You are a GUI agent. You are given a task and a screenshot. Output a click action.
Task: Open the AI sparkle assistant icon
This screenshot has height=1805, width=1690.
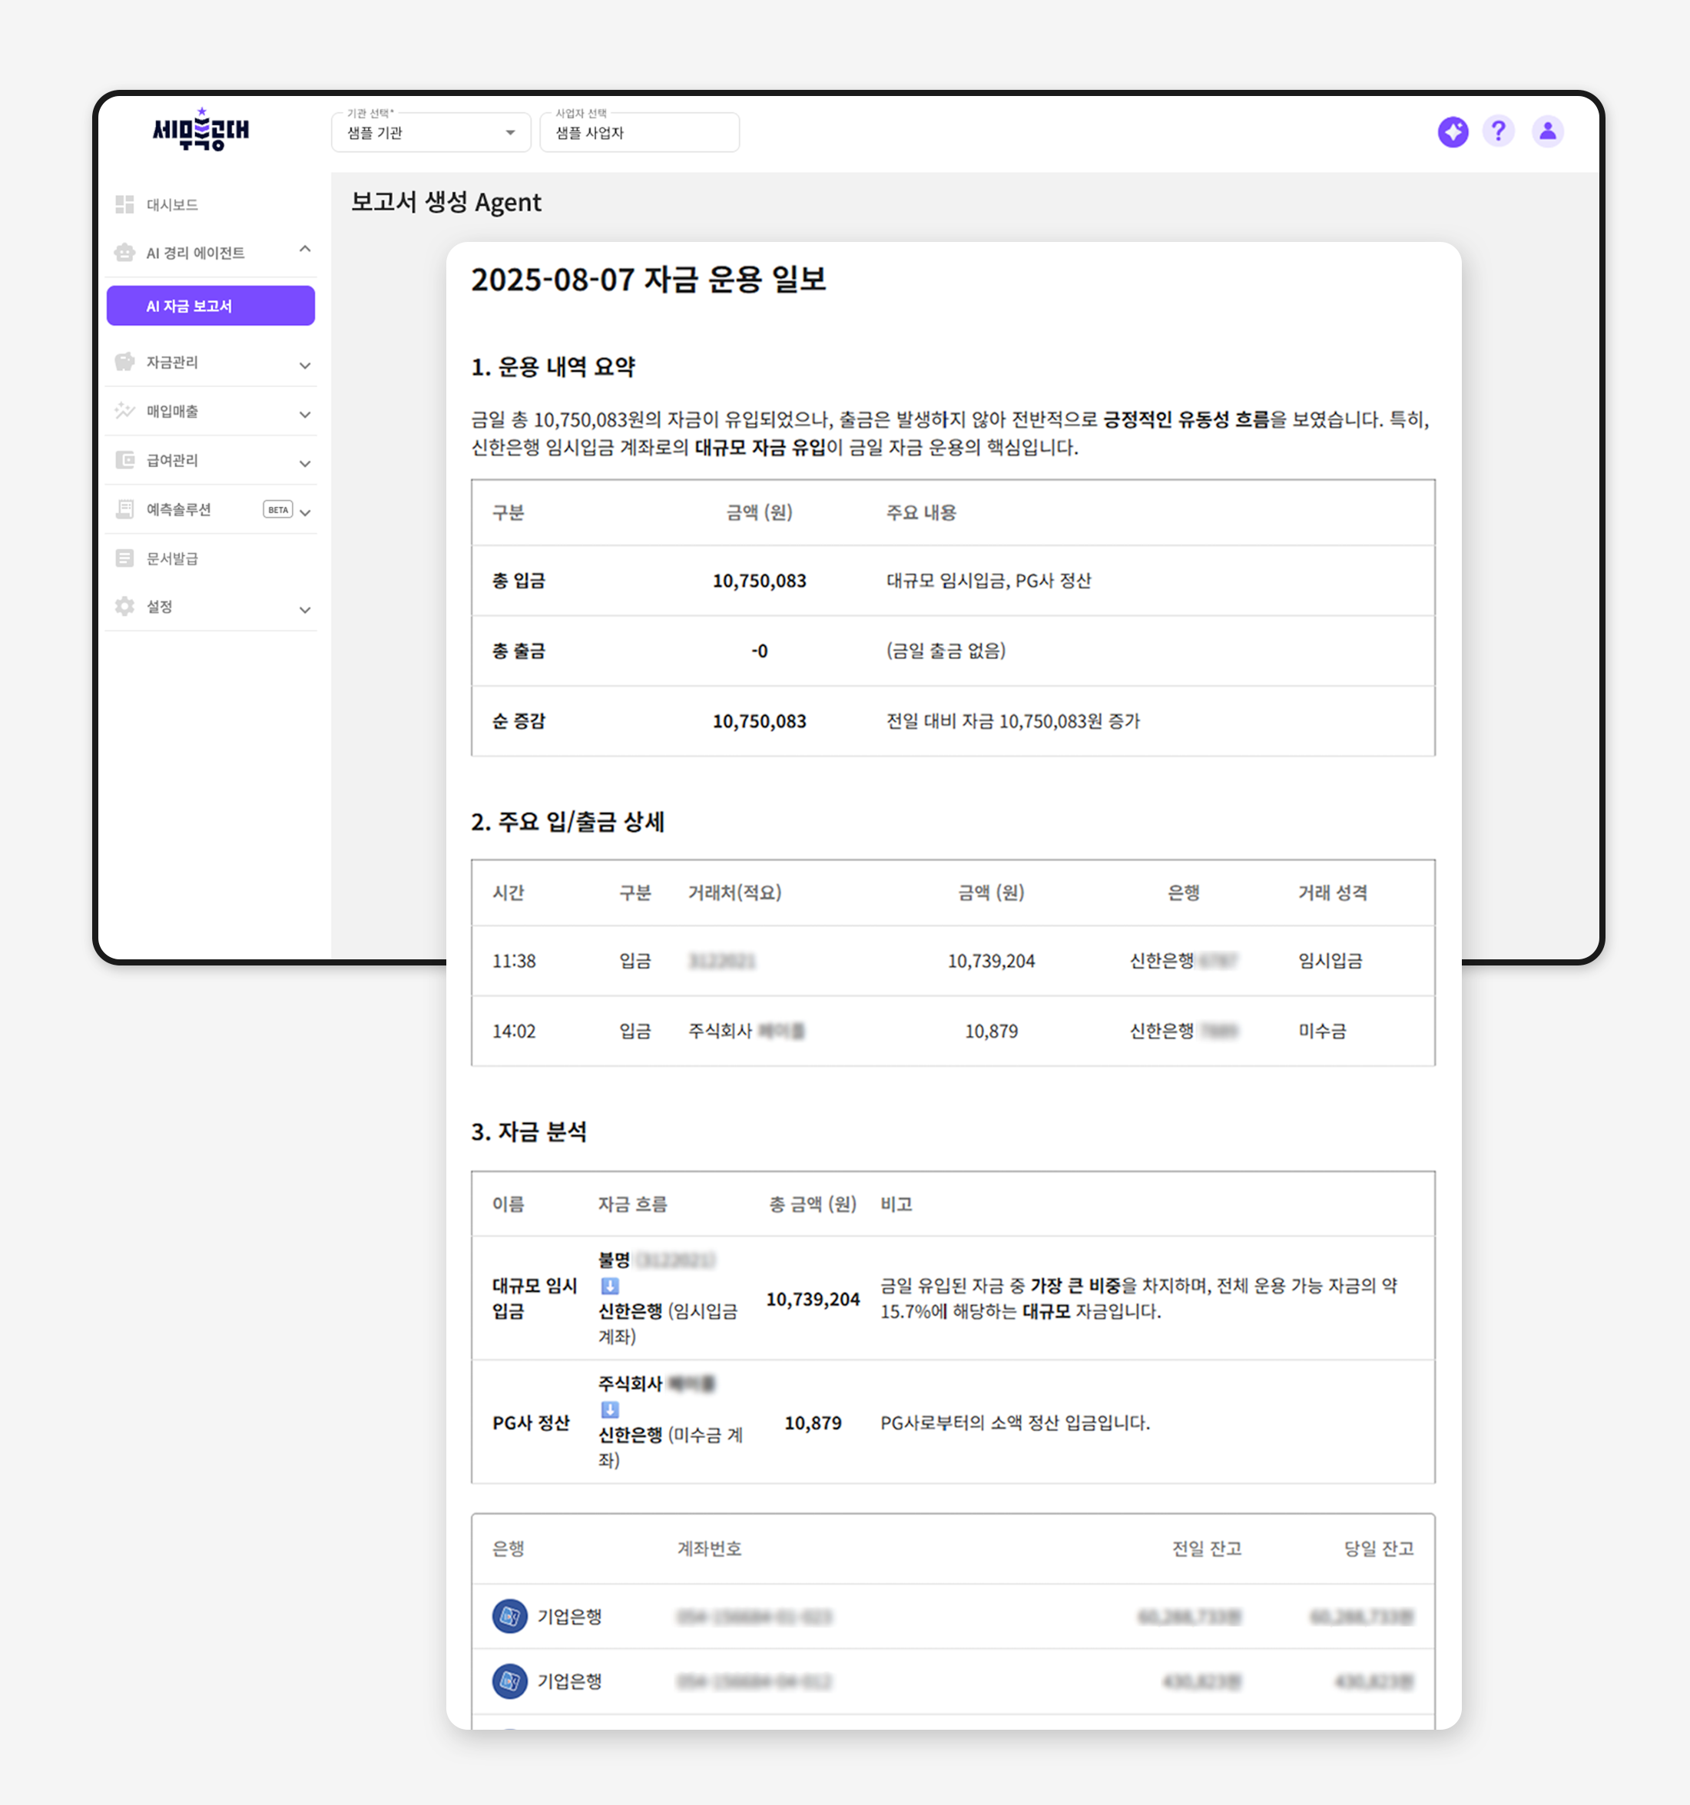[1453, 131]
